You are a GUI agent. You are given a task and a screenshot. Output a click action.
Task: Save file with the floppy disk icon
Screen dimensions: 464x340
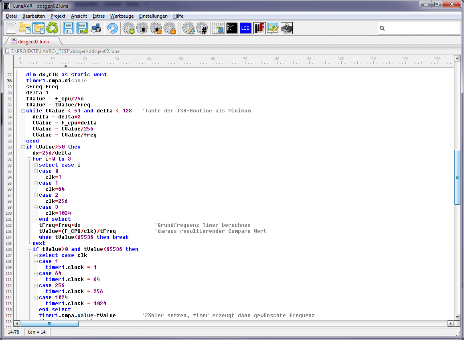68,28
